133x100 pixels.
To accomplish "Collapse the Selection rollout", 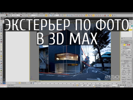I will coord(126,43).
